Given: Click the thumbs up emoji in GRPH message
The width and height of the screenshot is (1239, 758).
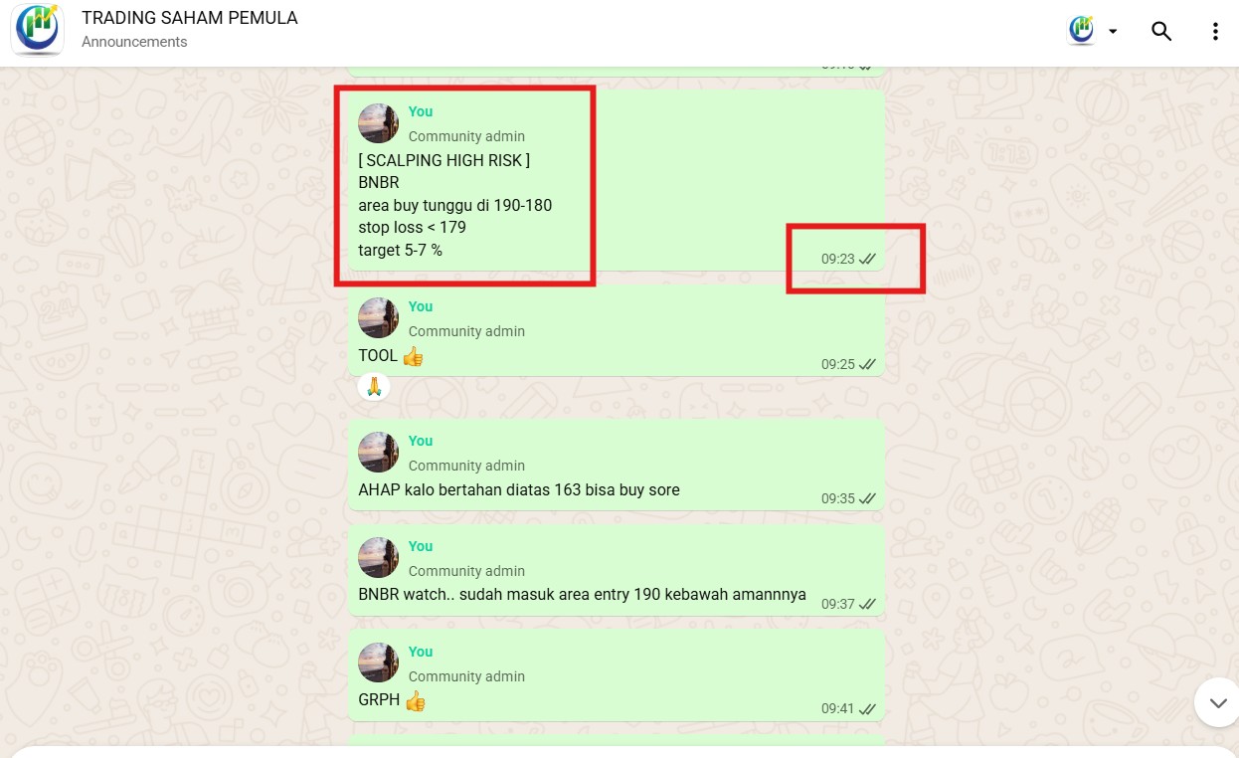Looking at the screenshot, I should coord(415,700).
